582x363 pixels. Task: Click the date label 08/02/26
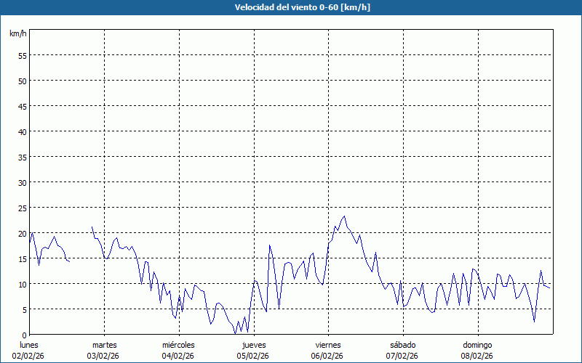click(x=477, y=356)
